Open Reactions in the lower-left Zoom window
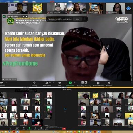Viewport: 133px width, 133px height. point(47,128)
